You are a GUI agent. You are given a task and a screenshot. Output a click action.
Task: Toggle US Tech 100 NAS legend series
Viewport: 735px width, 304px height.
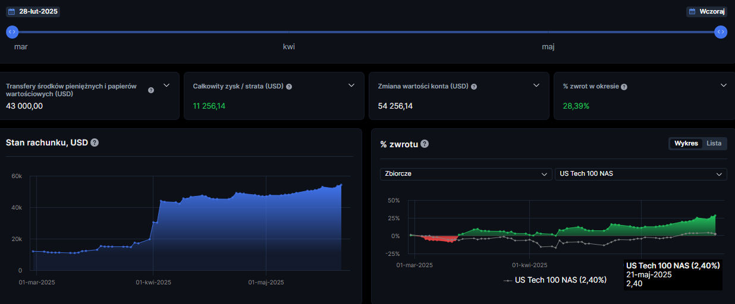(554, 280)
